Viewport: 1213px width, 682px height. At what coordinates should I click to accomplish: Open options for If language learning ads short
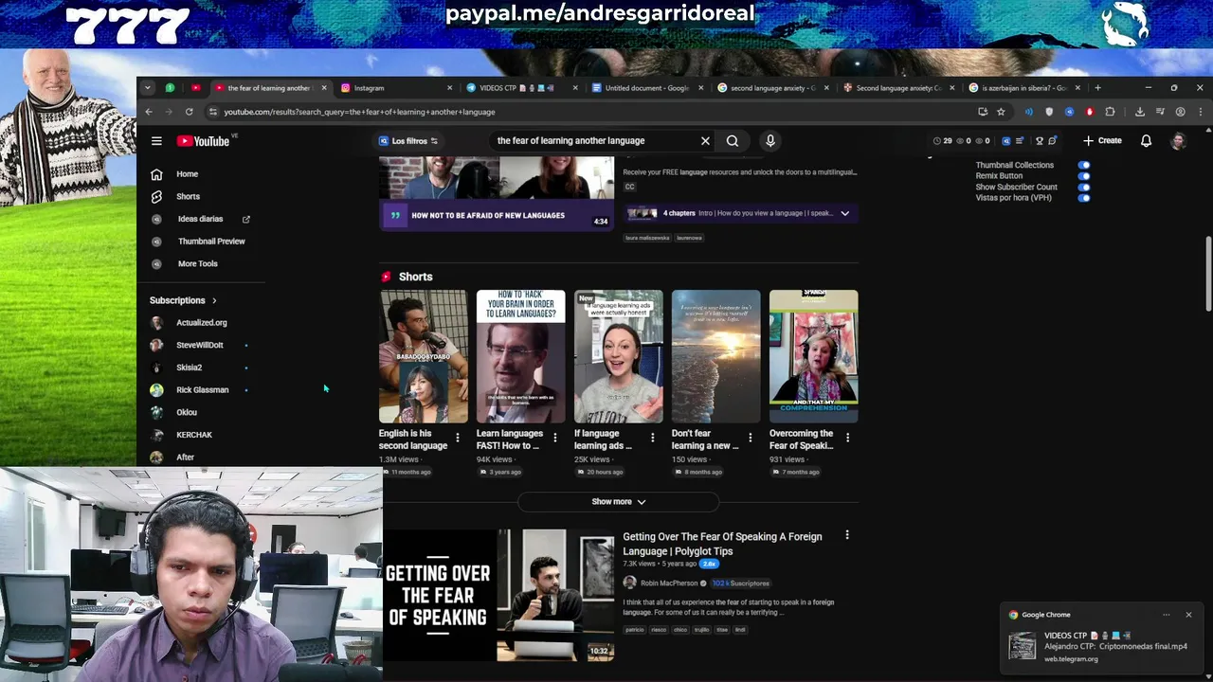pos(652,438)
